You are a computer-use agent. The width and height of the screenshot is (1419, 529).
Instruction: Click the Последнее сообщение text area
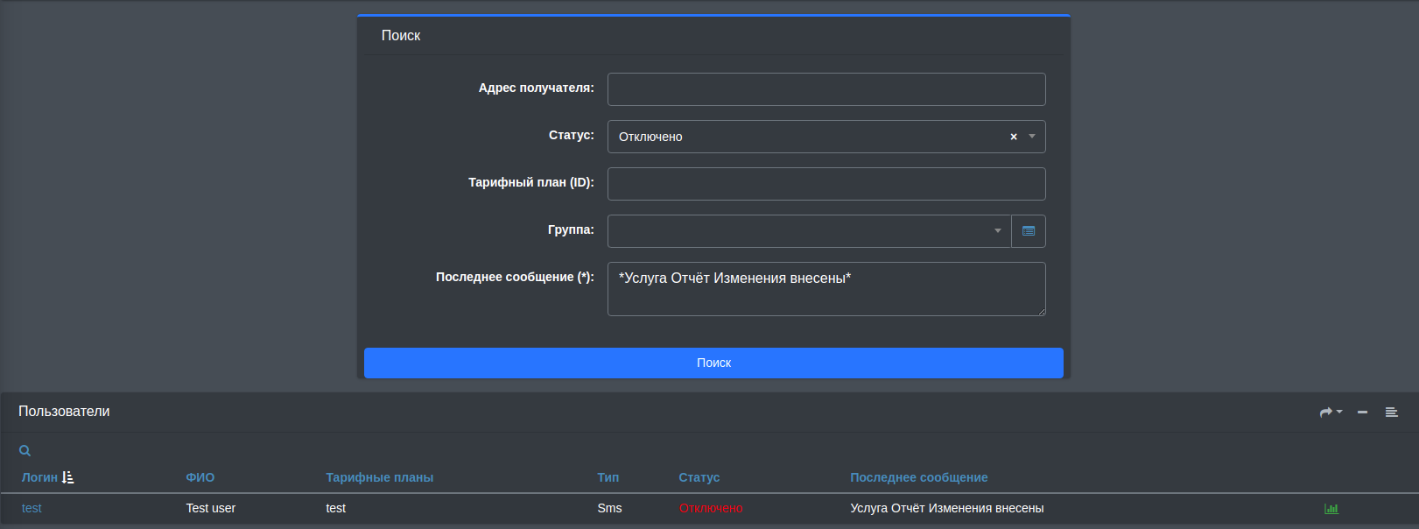pos(825,289)
